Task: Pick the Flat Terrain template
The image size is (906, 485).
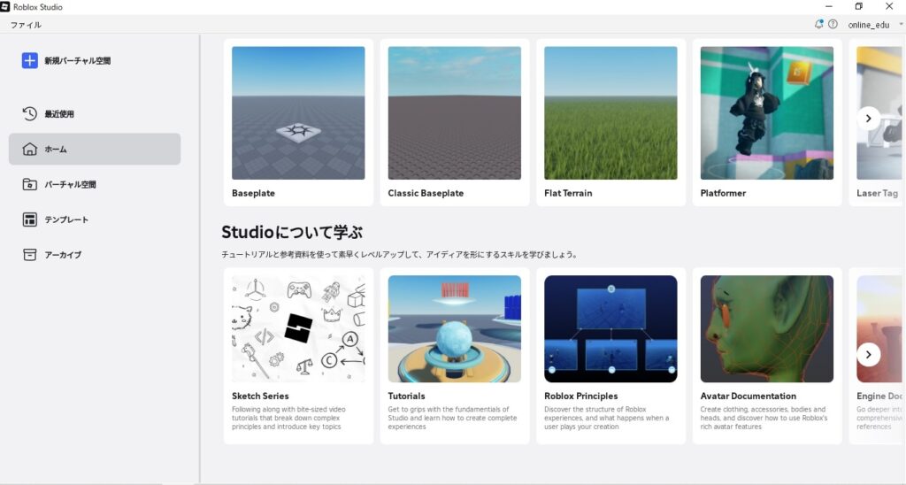Action: tap(610, 113)
